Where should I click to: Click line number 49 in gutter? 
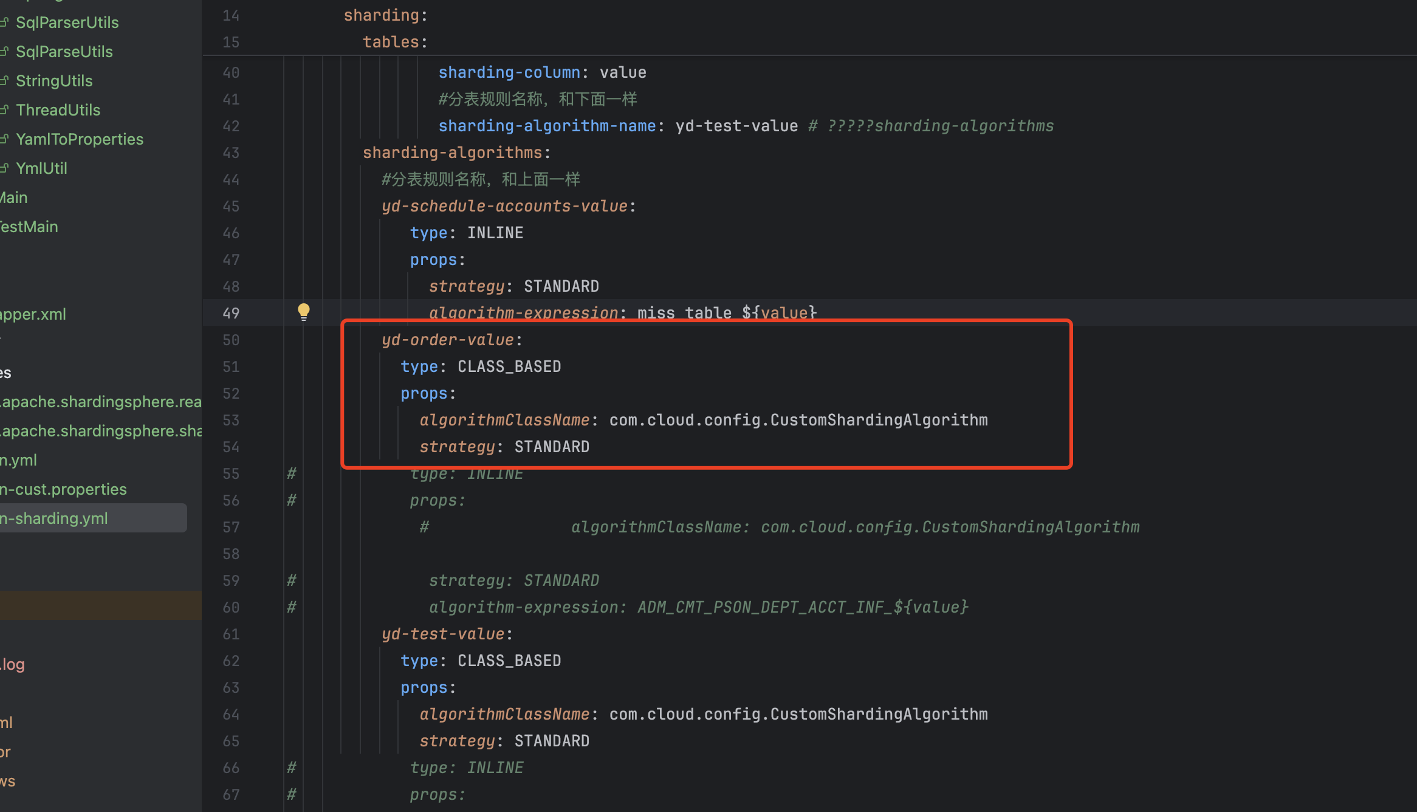(x=231, y=313)
